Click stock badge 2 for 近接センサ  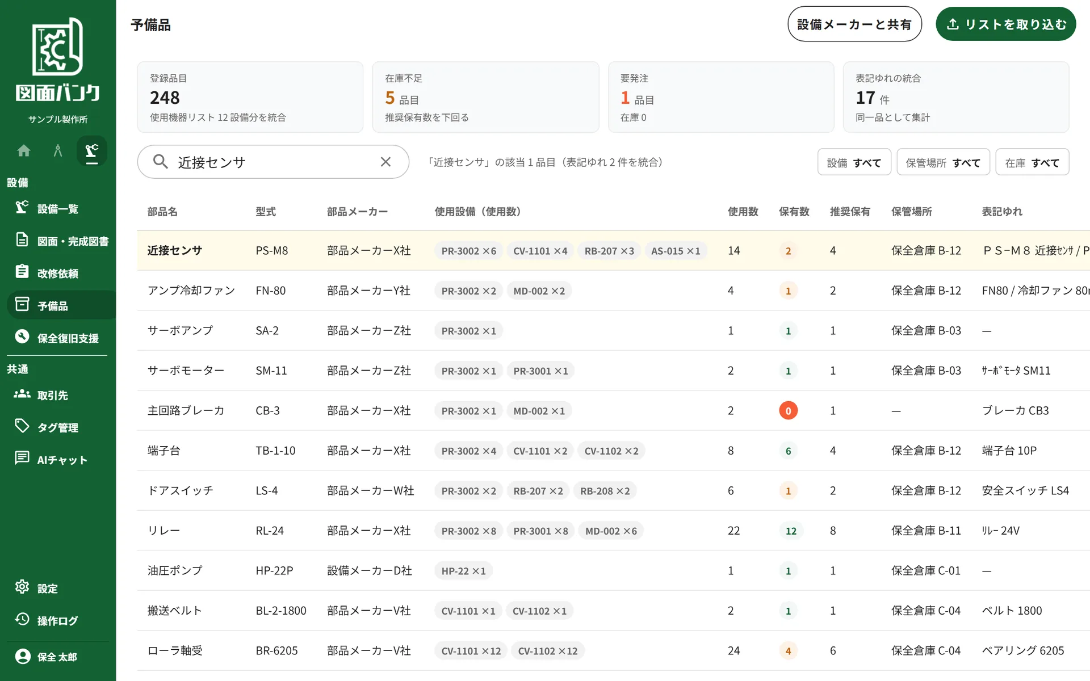pos(788,251)
